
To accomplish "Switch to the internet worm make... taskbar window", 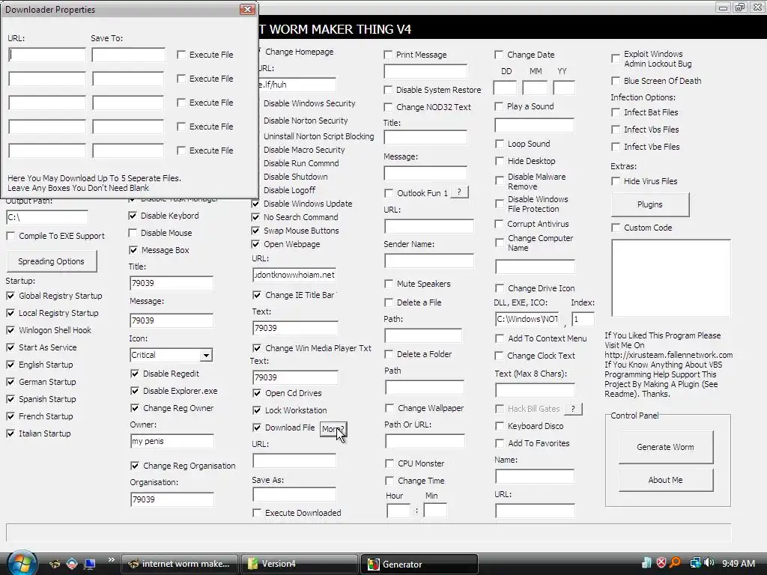I will tap(180, 564).
